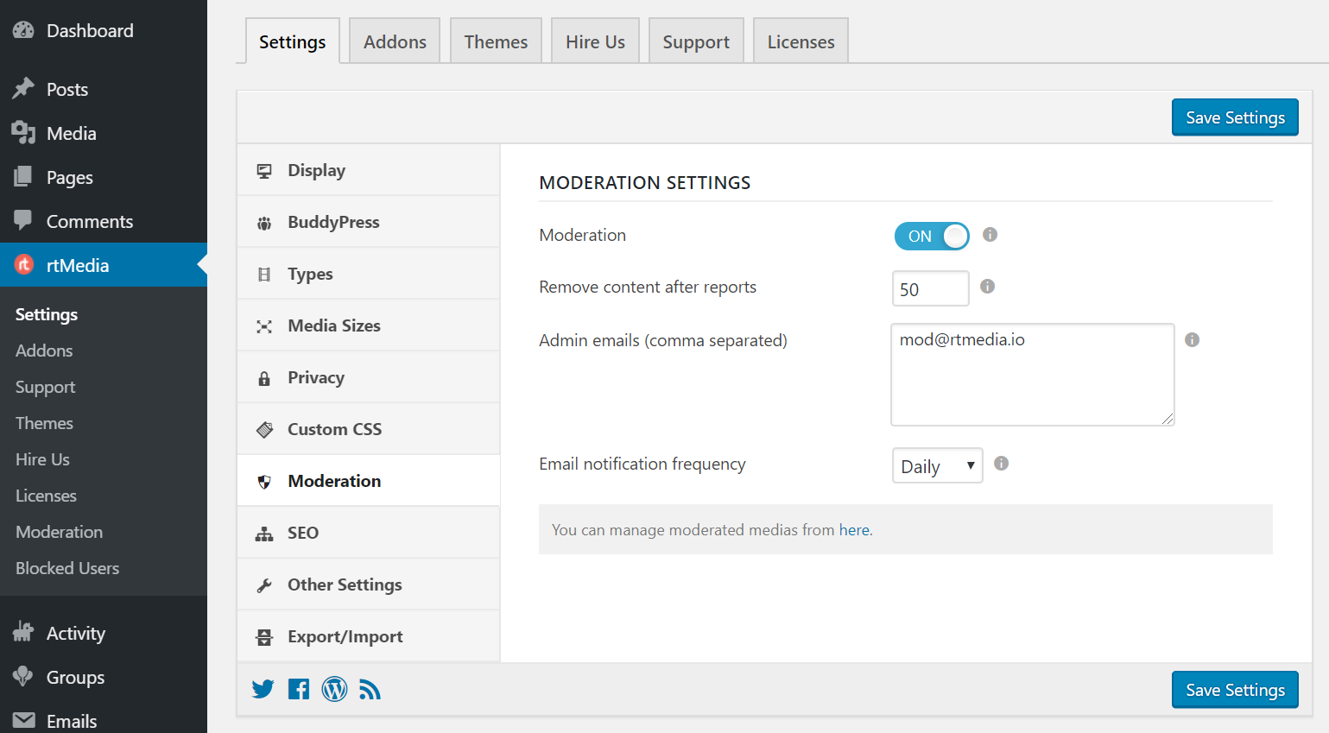
Task: Click the Media Sizes icon
Action: pos(265,325)
